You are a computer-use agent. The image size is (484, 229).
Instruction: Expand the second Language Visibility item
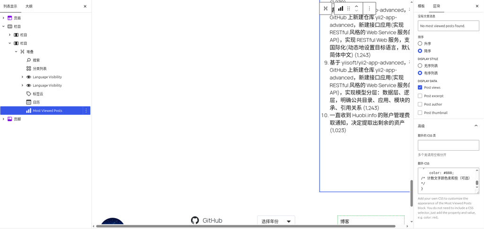22,85
